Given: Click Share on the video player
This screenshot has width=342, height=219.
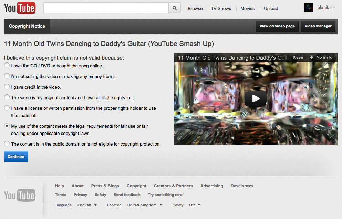Looking at the screenshot, I should 298,58.
